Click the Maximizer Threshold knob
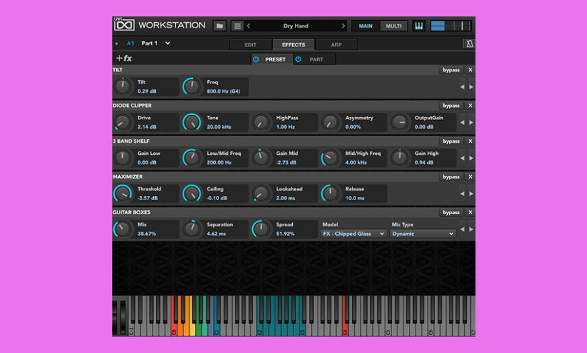Viewport: 587px width, 353px height. point(122,193)
